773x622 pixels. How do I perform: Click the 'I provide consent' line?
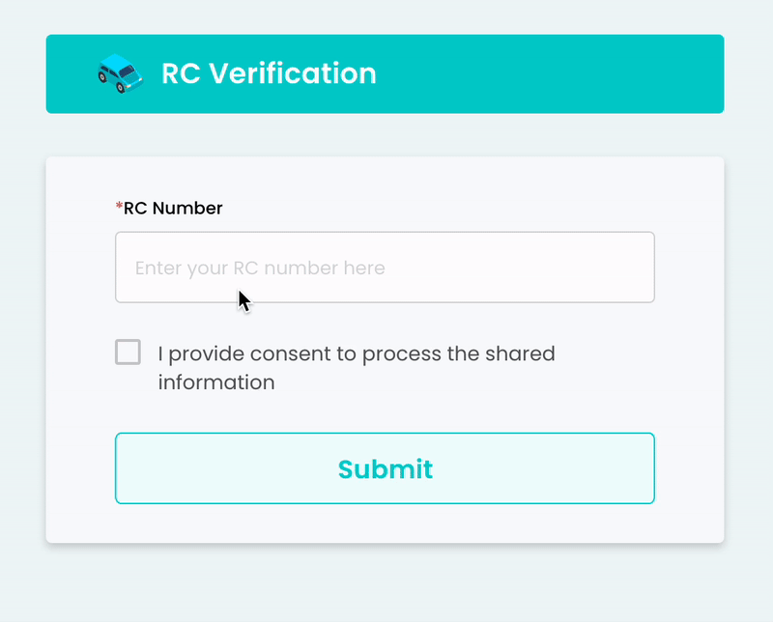coord(357,353)
